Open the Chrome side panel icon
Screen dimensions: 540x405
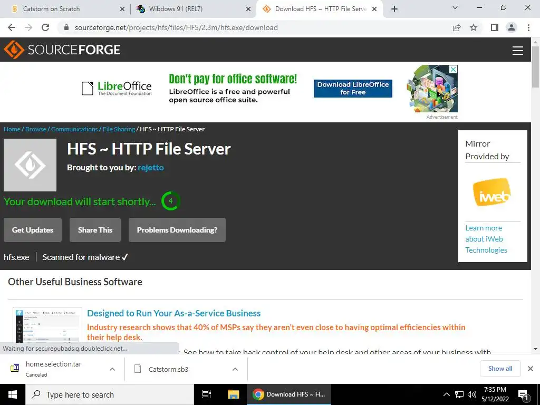click(495, 27)
